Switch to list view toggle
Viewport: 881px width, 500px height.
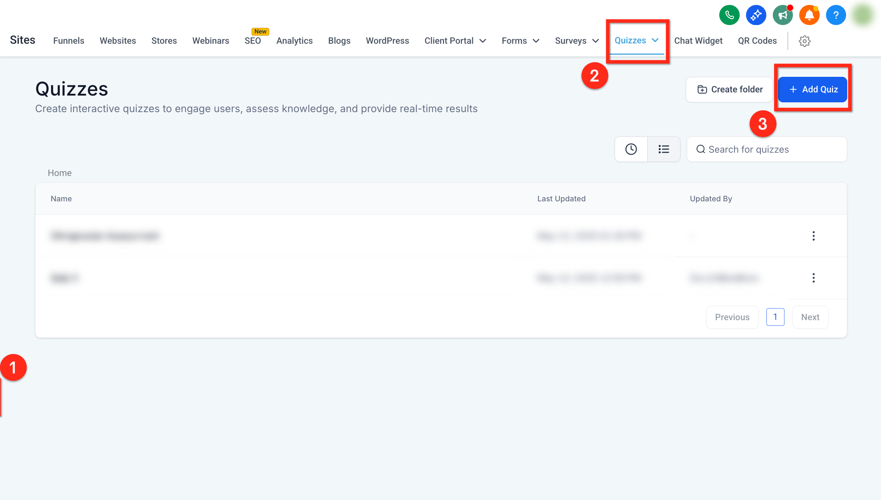664,149
